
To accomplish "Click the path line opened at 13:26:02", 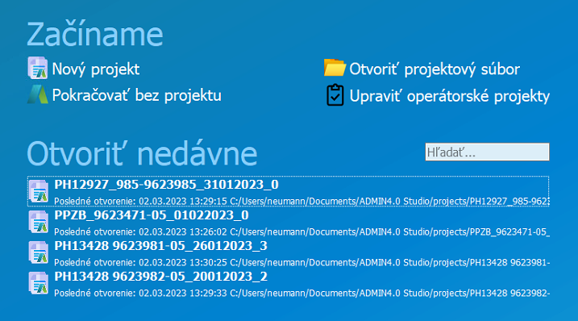I will tap(302, 232).
